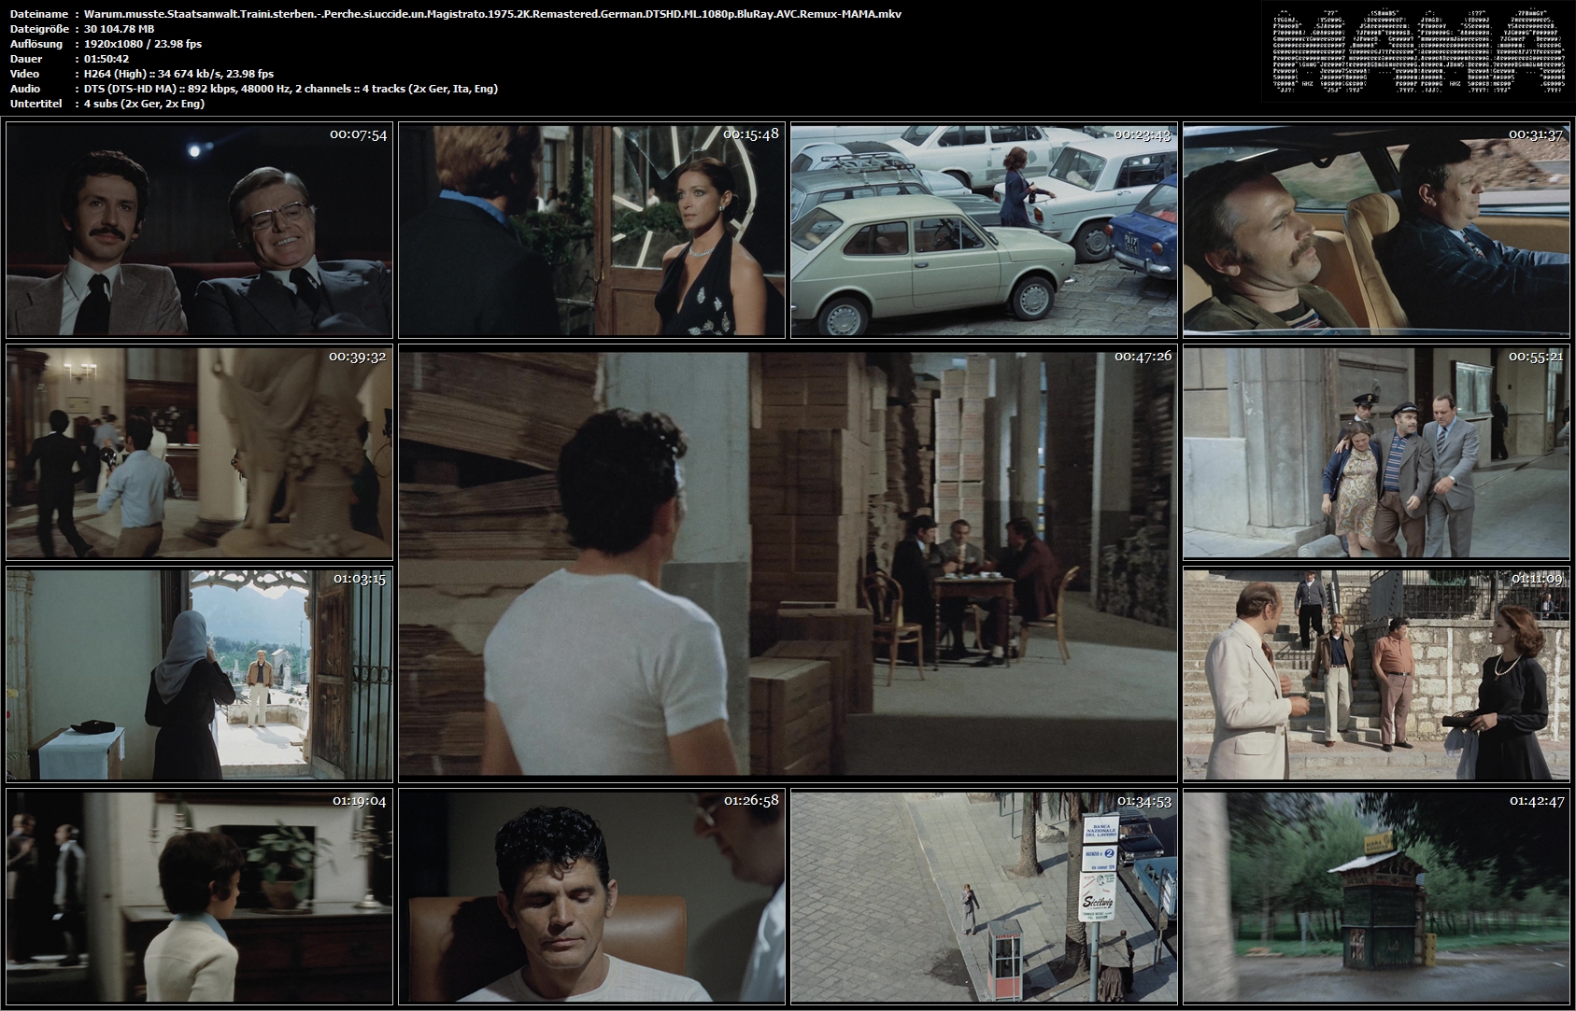
Task: Select the Audio line DTS (DTS-HD MA)
Action: click(291, 89)
